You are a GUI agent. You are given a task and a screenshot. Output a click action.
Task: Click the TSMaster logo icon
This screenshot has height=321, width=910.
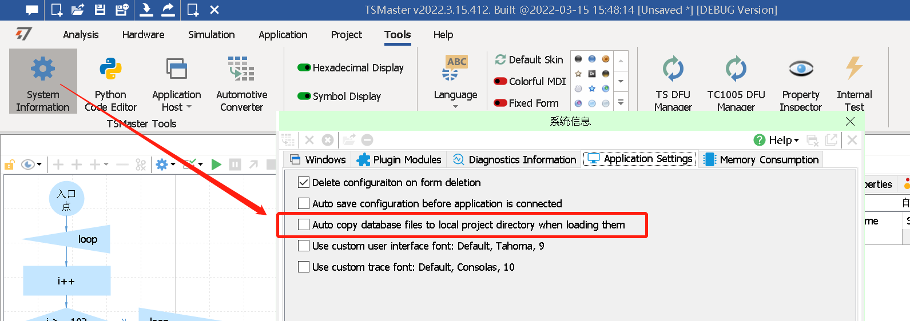23,34
